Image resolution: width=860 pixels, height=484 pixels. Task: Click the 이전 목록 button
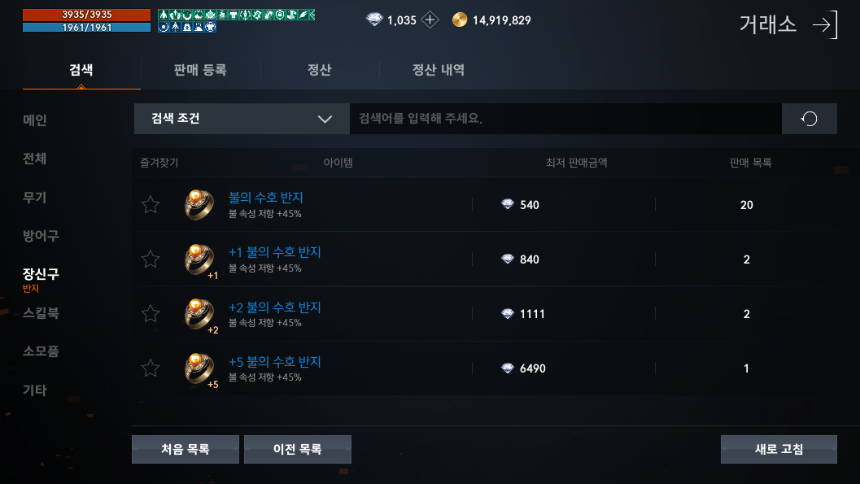pyautogui.click(x=297, y=449)
